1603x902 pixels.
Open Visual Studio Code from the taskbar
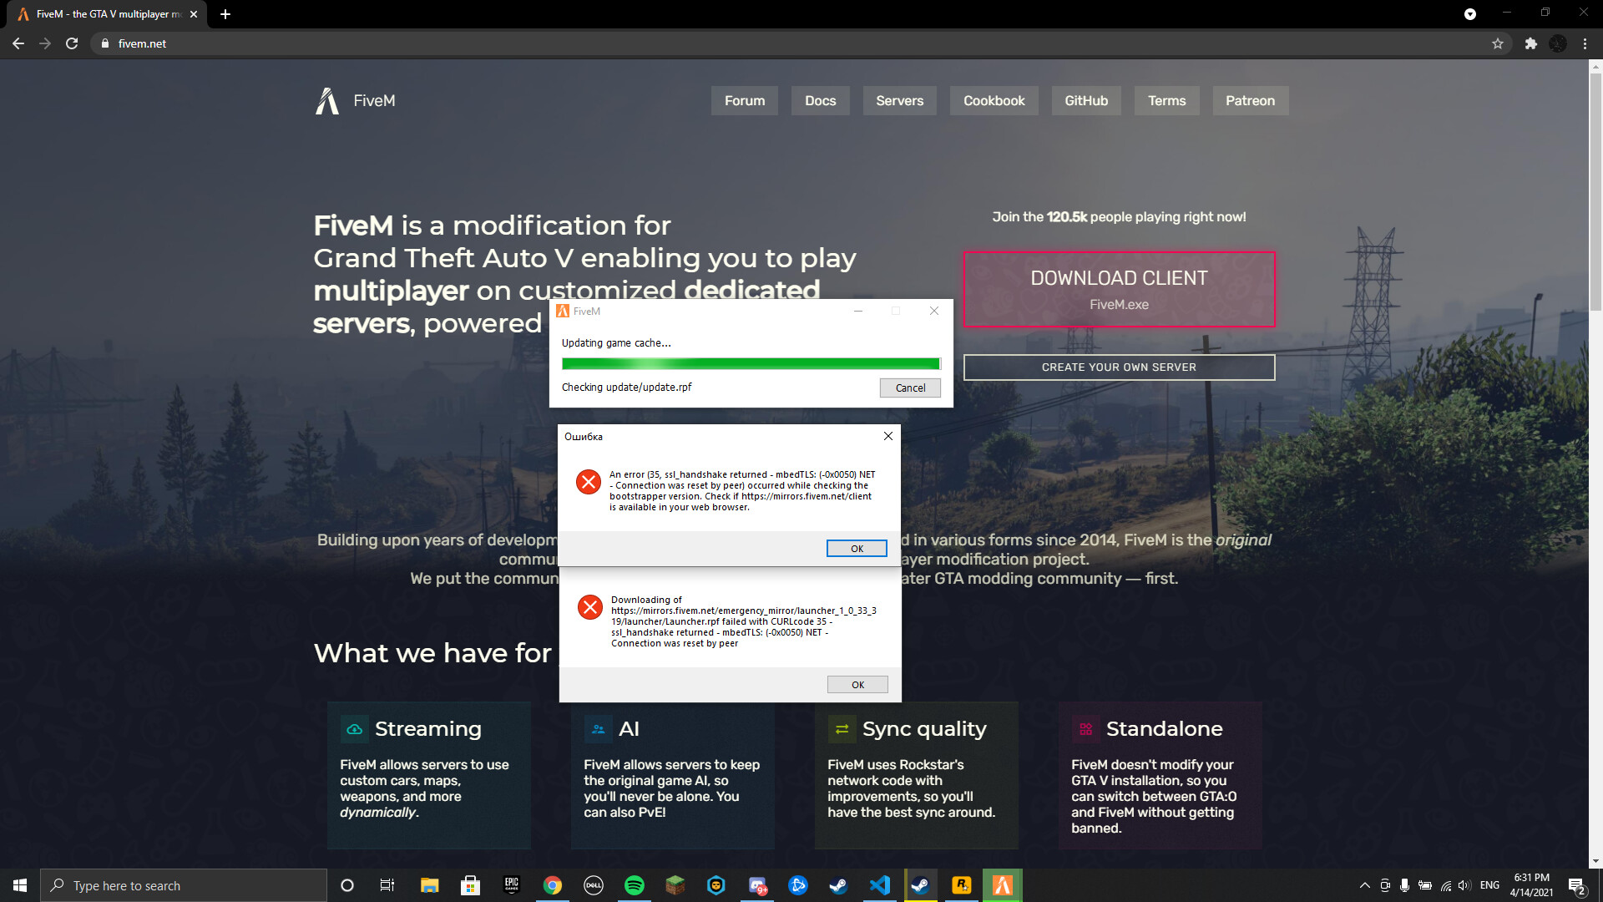880,885
